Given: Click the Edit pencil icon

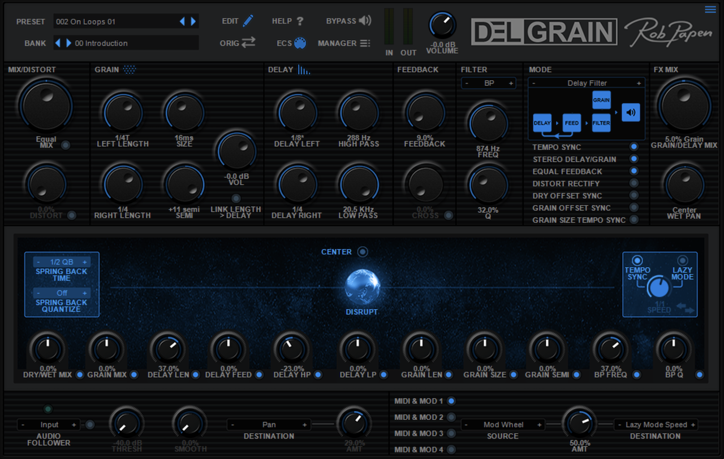Looking at the screenshot, I should tap(248, 21).
